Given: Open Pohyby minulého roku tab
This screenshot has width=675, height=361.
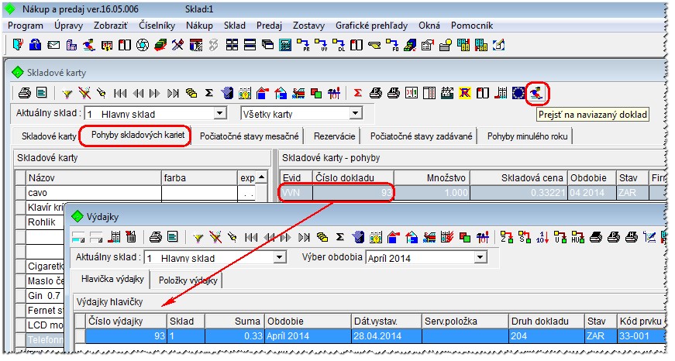Looking at the screenshot, I should (527, 136).
